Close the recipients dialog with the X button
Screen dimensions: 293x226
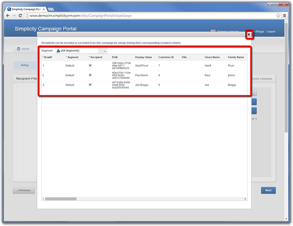click(249, 35)
